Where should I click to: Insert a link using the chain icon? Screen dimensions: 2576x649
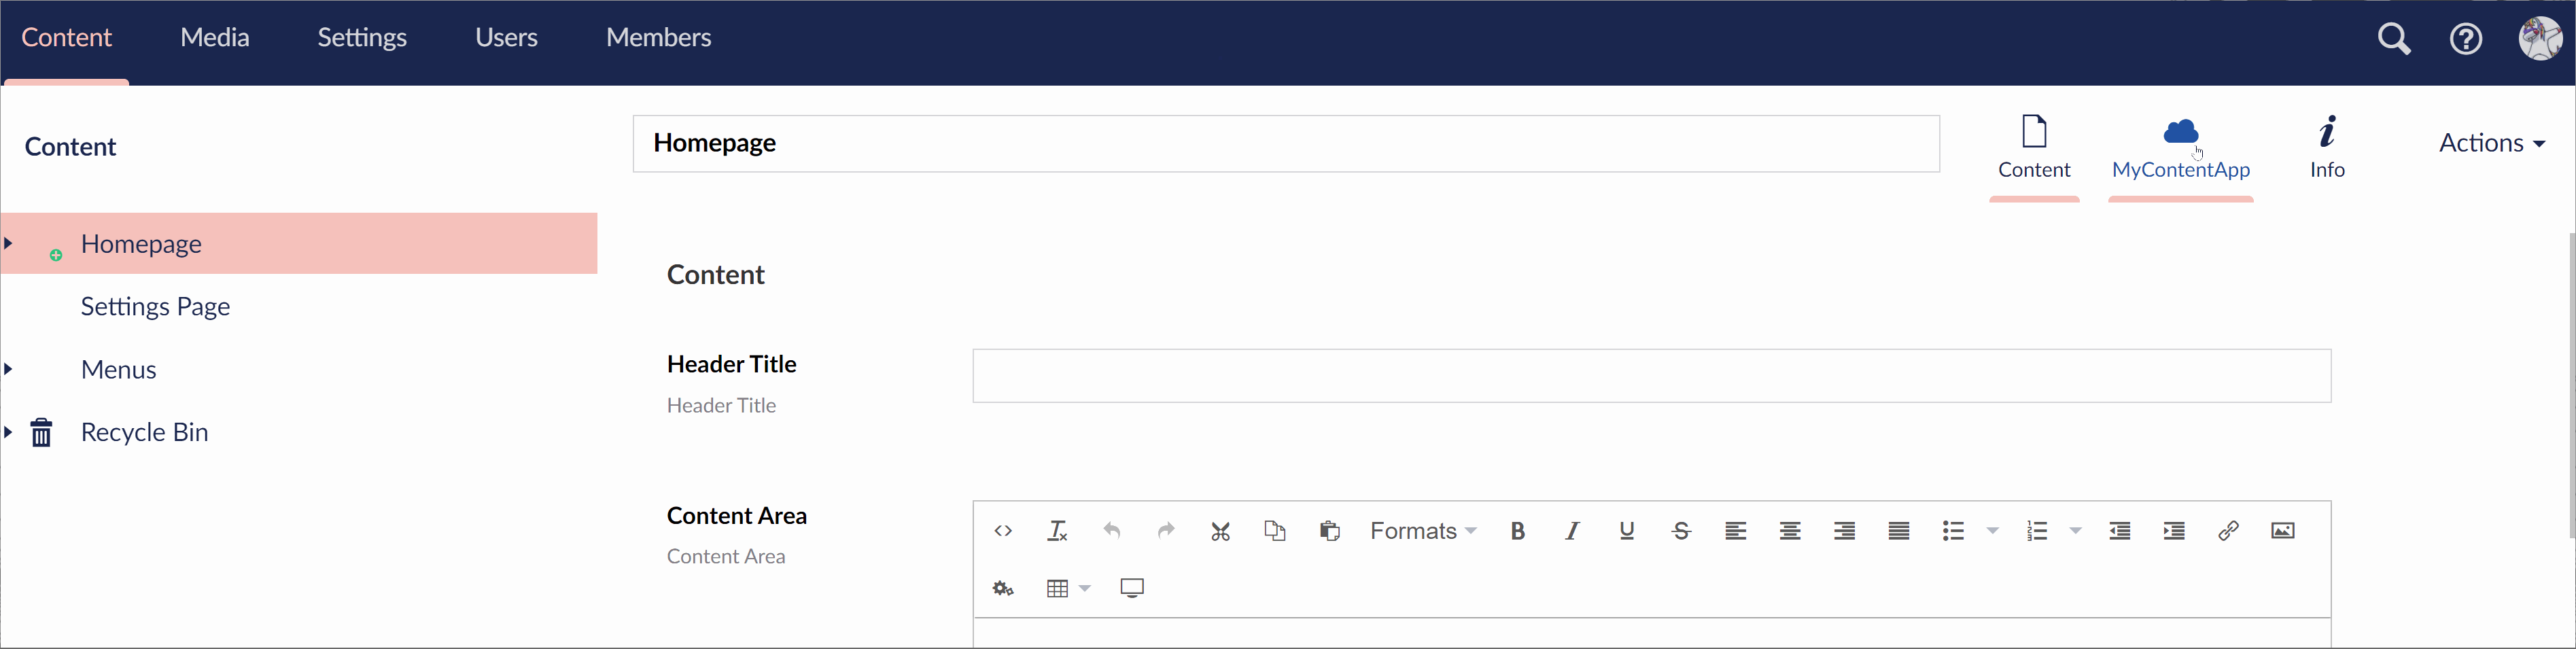coord(2228,531)
